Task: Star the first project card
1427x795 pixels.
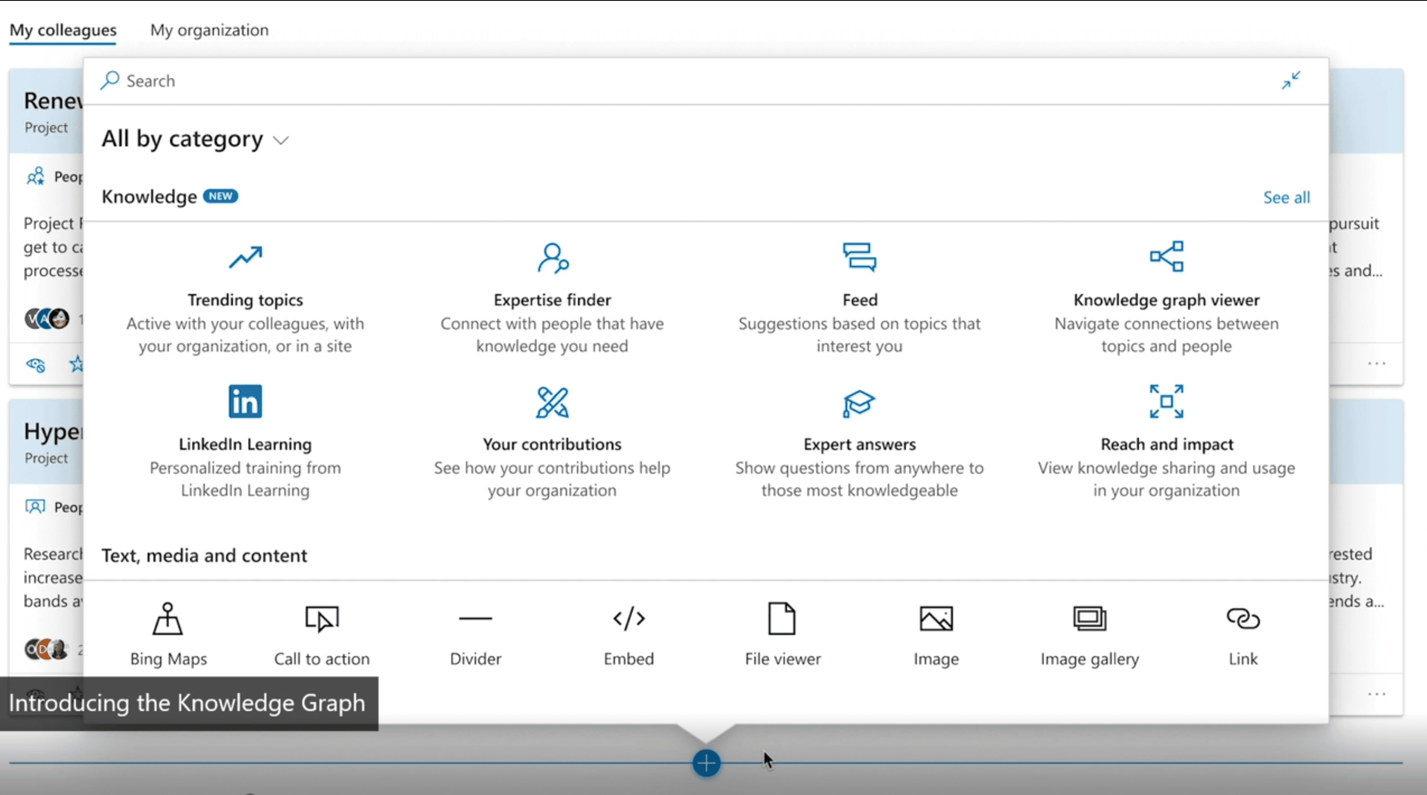Action: (x=76, y=364)
